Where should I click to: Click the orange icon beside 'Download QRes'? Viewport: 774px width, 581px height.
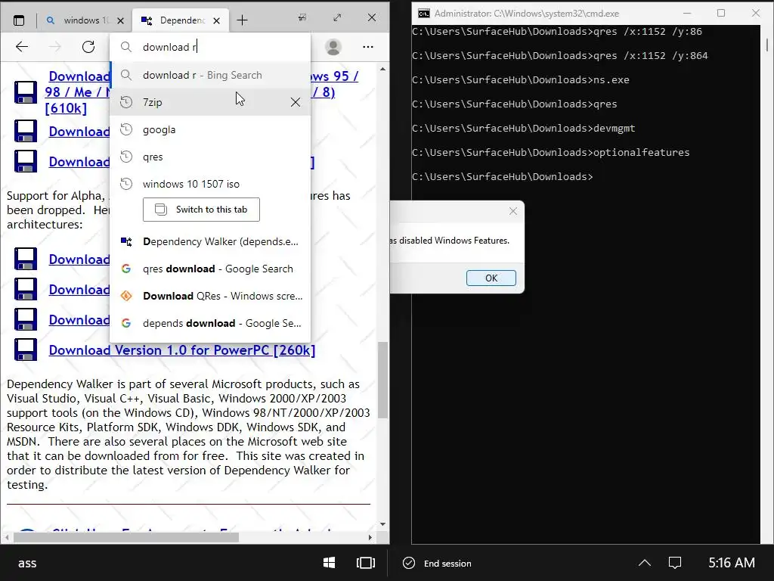click(126, 296)
